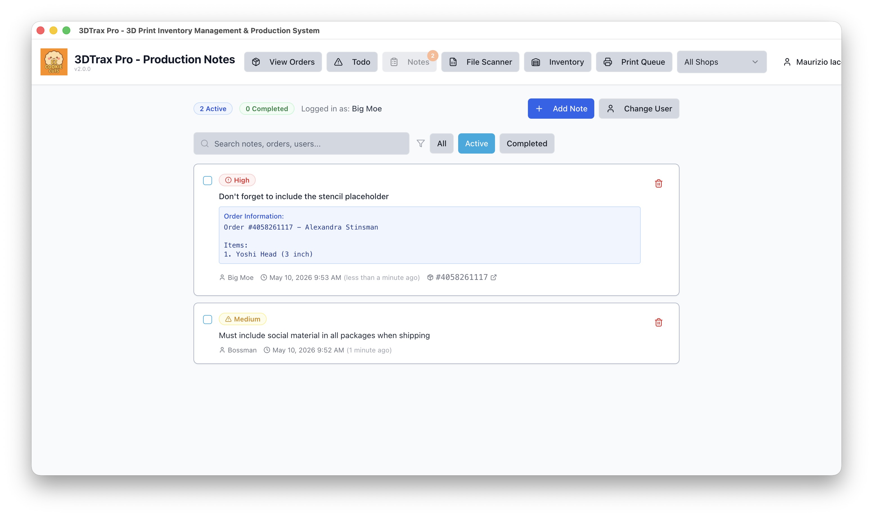Open the File Scanner page
873x517 pixels.
click(480, 62)
